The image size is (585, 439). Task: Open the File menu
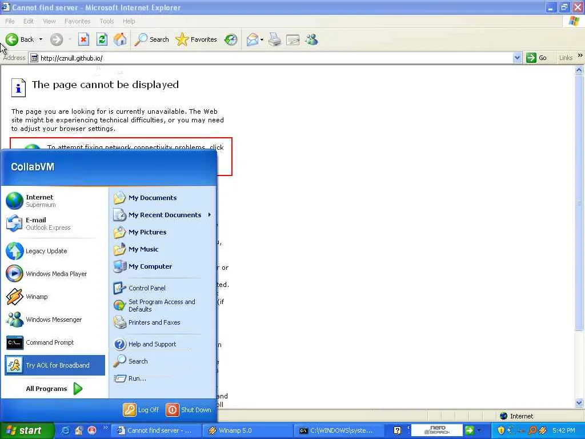point(10,21)
